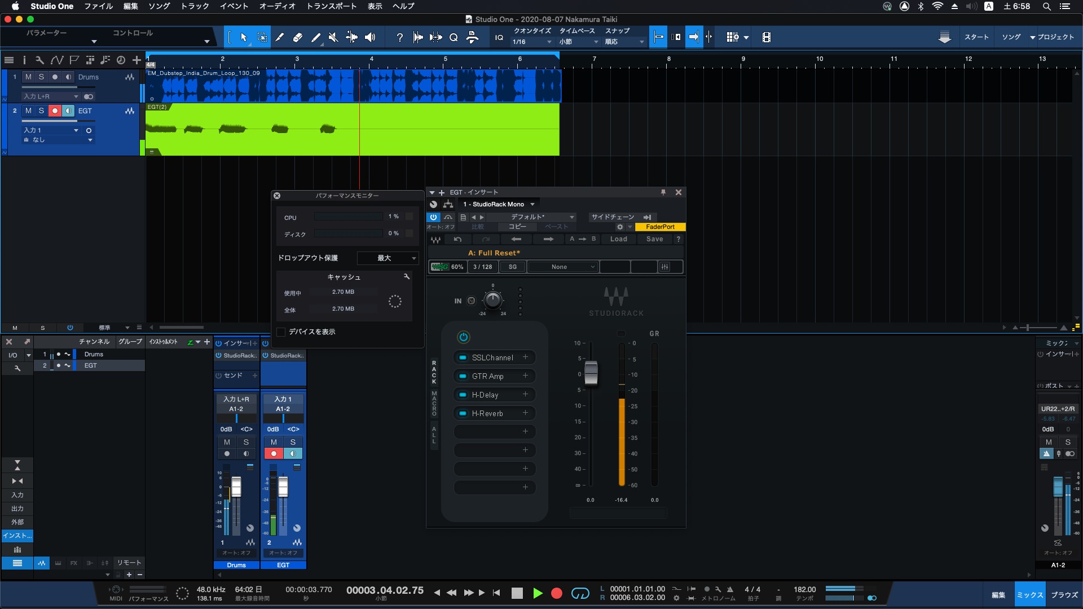Select the Mute tool

tap(333, 37)
